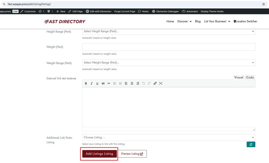Click the insert link icon in editor
This screenshot has width=269, height=163.
click(155, 83)
